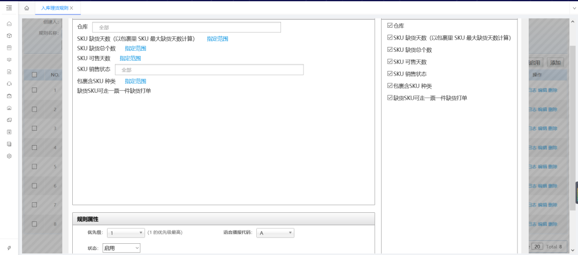Open the headset support icon in sidebar
The width and height of the screenshot is (578, 255).
tap(9, 84)
